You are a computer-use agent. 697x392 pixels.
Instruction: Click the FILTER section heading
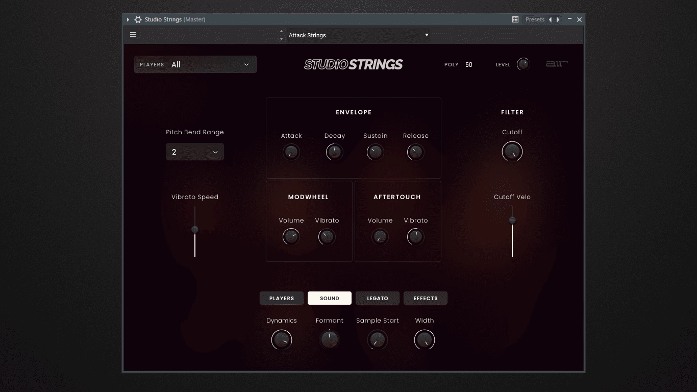click(x=512, y=112)
